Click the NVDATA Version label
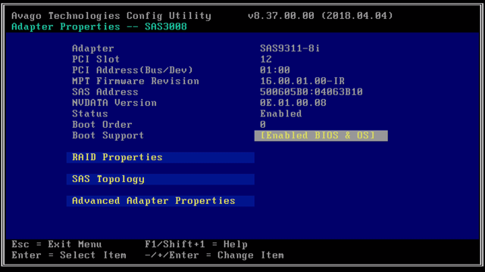Viewport: 485px width, 272px height. [x=114, y=103]
